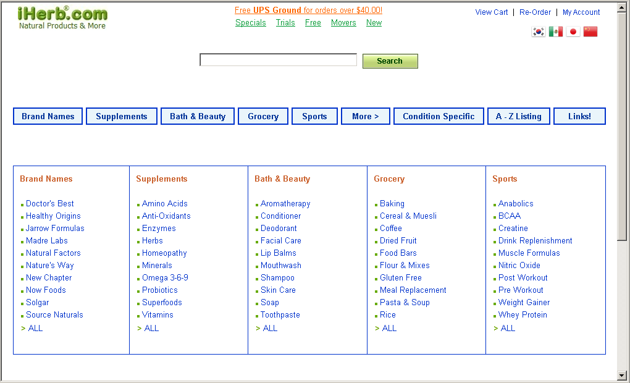Open the Anti-Oxidants link

point(166,216)
